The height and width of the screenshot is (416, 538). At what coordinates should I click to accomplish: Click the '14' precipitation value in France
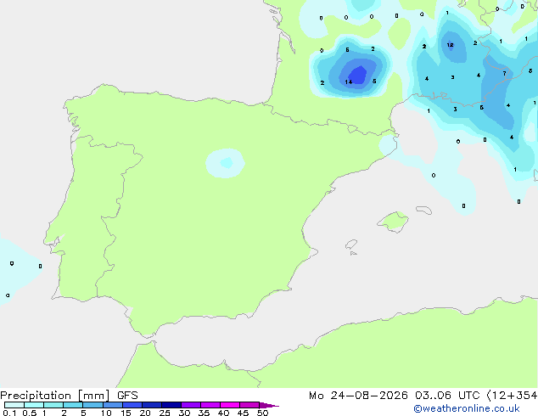coord(348,82)
